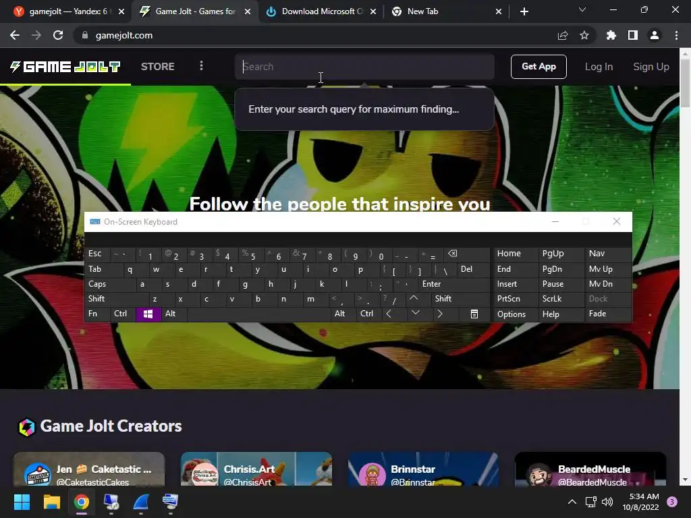
Task: Close the Game Jolt tab
Action: 248,11
